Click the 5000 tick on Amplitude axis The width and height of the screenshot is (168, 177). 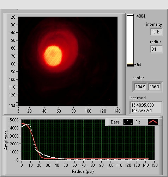[14, 120]
